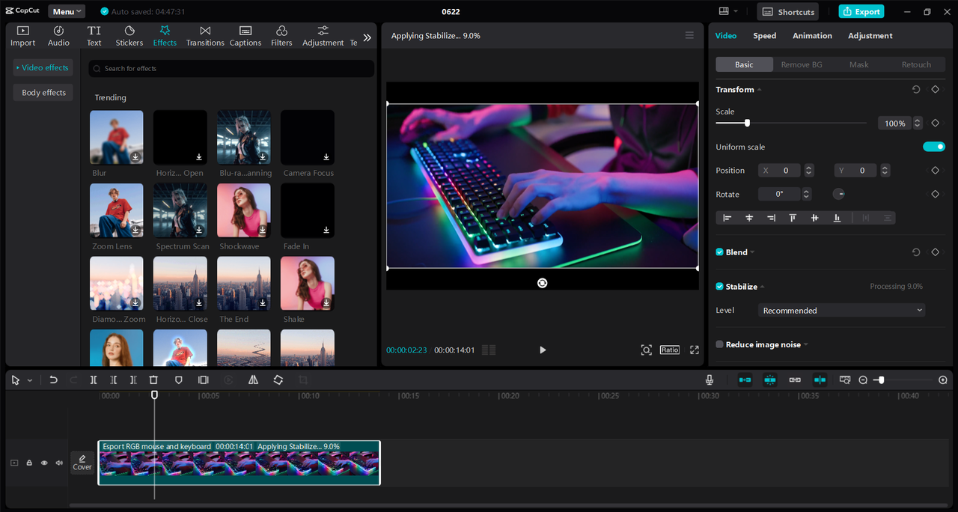The image size is (958, 512).
Task: Click the Rotate dial knob
Action: coord(839,194)
